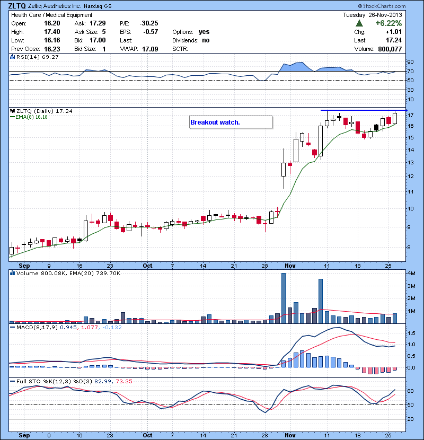Click the EMA(8) 16.18 legend text

(x=31, y=117)
